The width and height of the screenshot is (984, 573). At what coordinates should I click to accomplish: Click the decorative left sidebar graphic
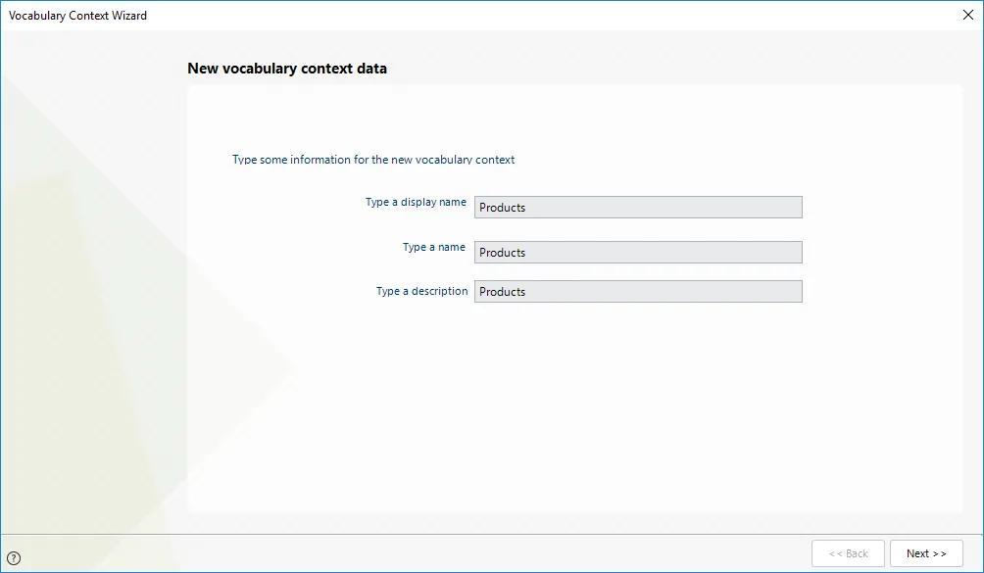94,282
